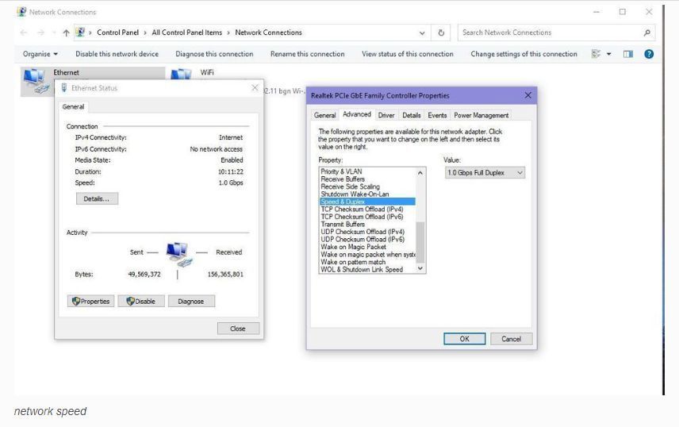Select WOL & Shutdown Link Speed property
This screenshot has height=427, width=679.
click(367, 270)
